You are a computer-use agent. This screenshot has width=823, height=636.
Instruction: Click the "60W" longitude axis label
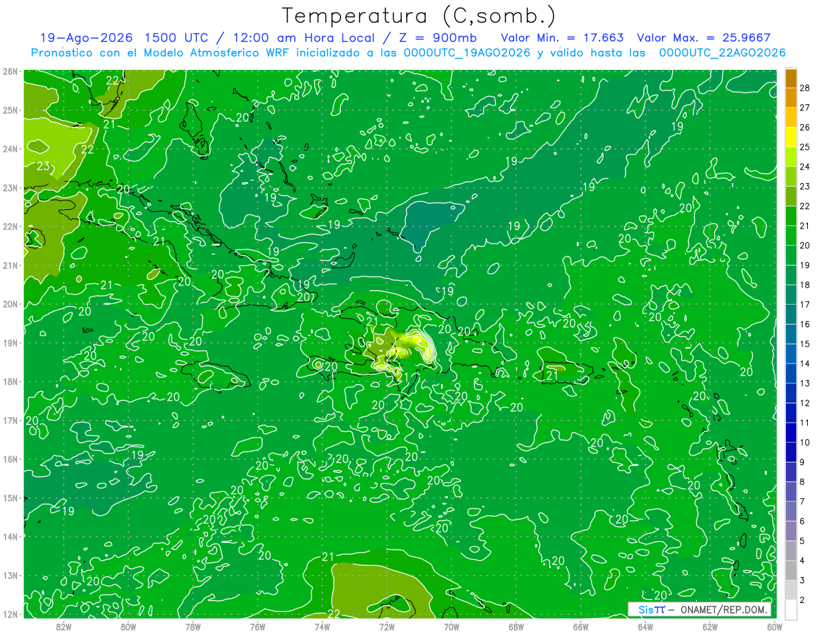pyautogui.click(x=774, y=626)
